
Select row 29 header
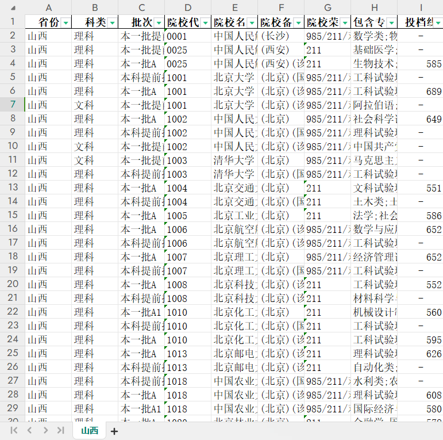tap(13, 408)
